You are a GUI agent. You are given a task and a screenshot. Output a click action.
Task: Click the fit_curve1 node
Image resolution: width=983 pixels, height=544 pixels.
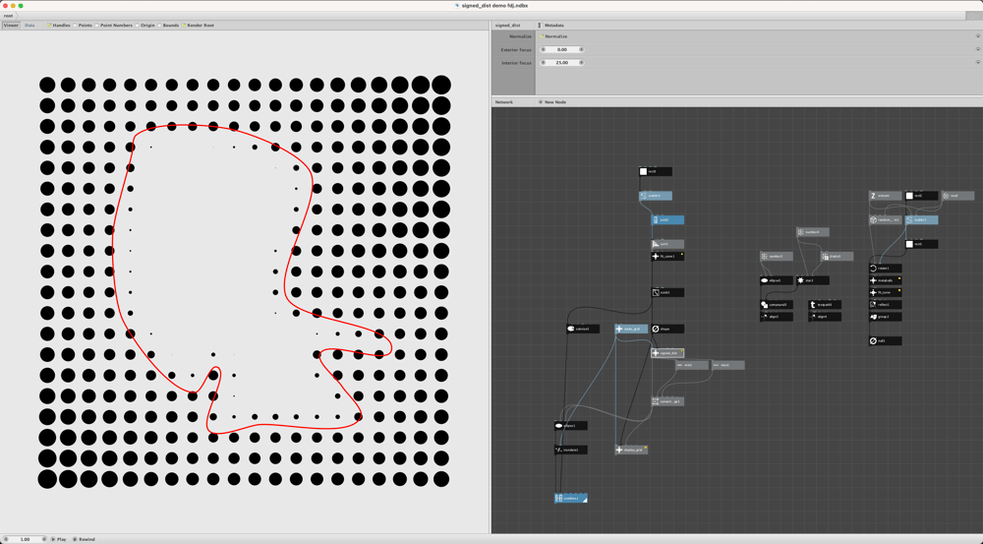(x=667, y=257)
